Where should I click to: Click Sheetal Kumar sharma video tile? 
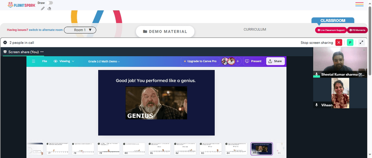(340, 62)
